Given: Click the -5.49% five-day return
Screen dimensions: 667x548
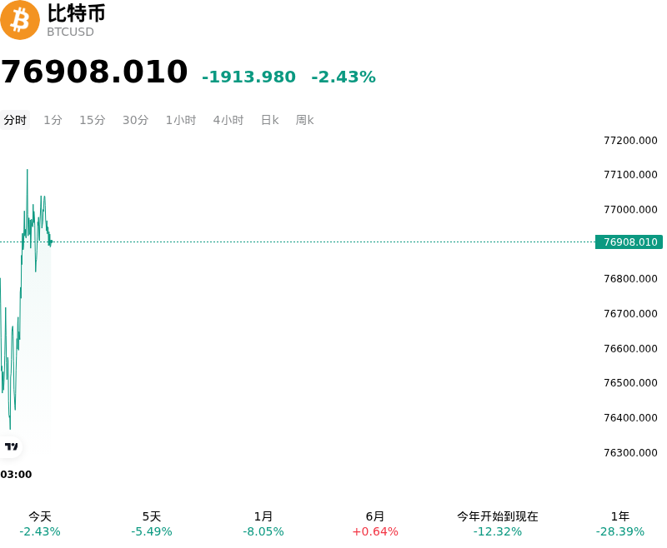Looking at the screenshot, I should click(152, 532).
